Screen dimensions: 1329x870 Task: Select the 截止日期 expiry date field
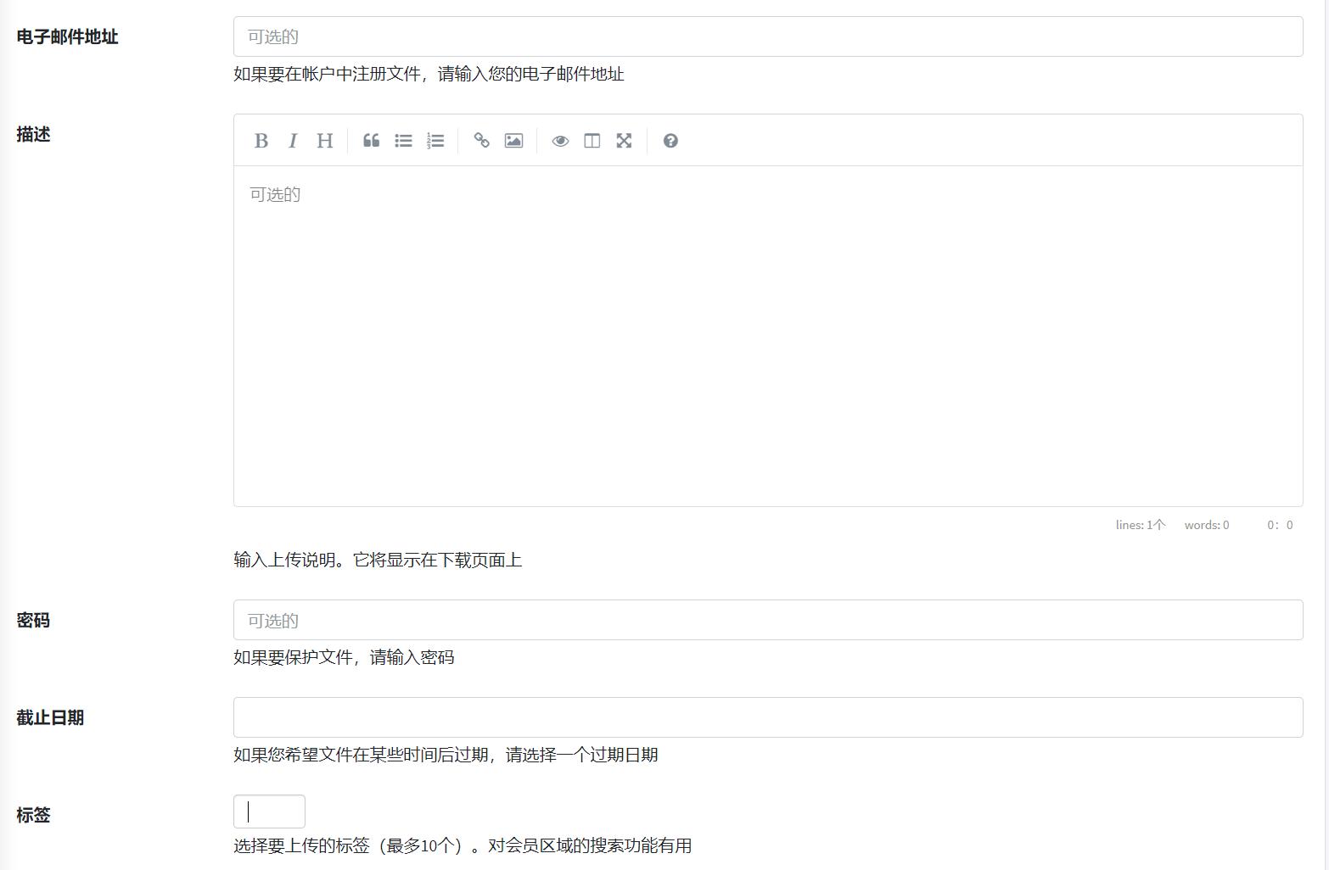(764, 717)
